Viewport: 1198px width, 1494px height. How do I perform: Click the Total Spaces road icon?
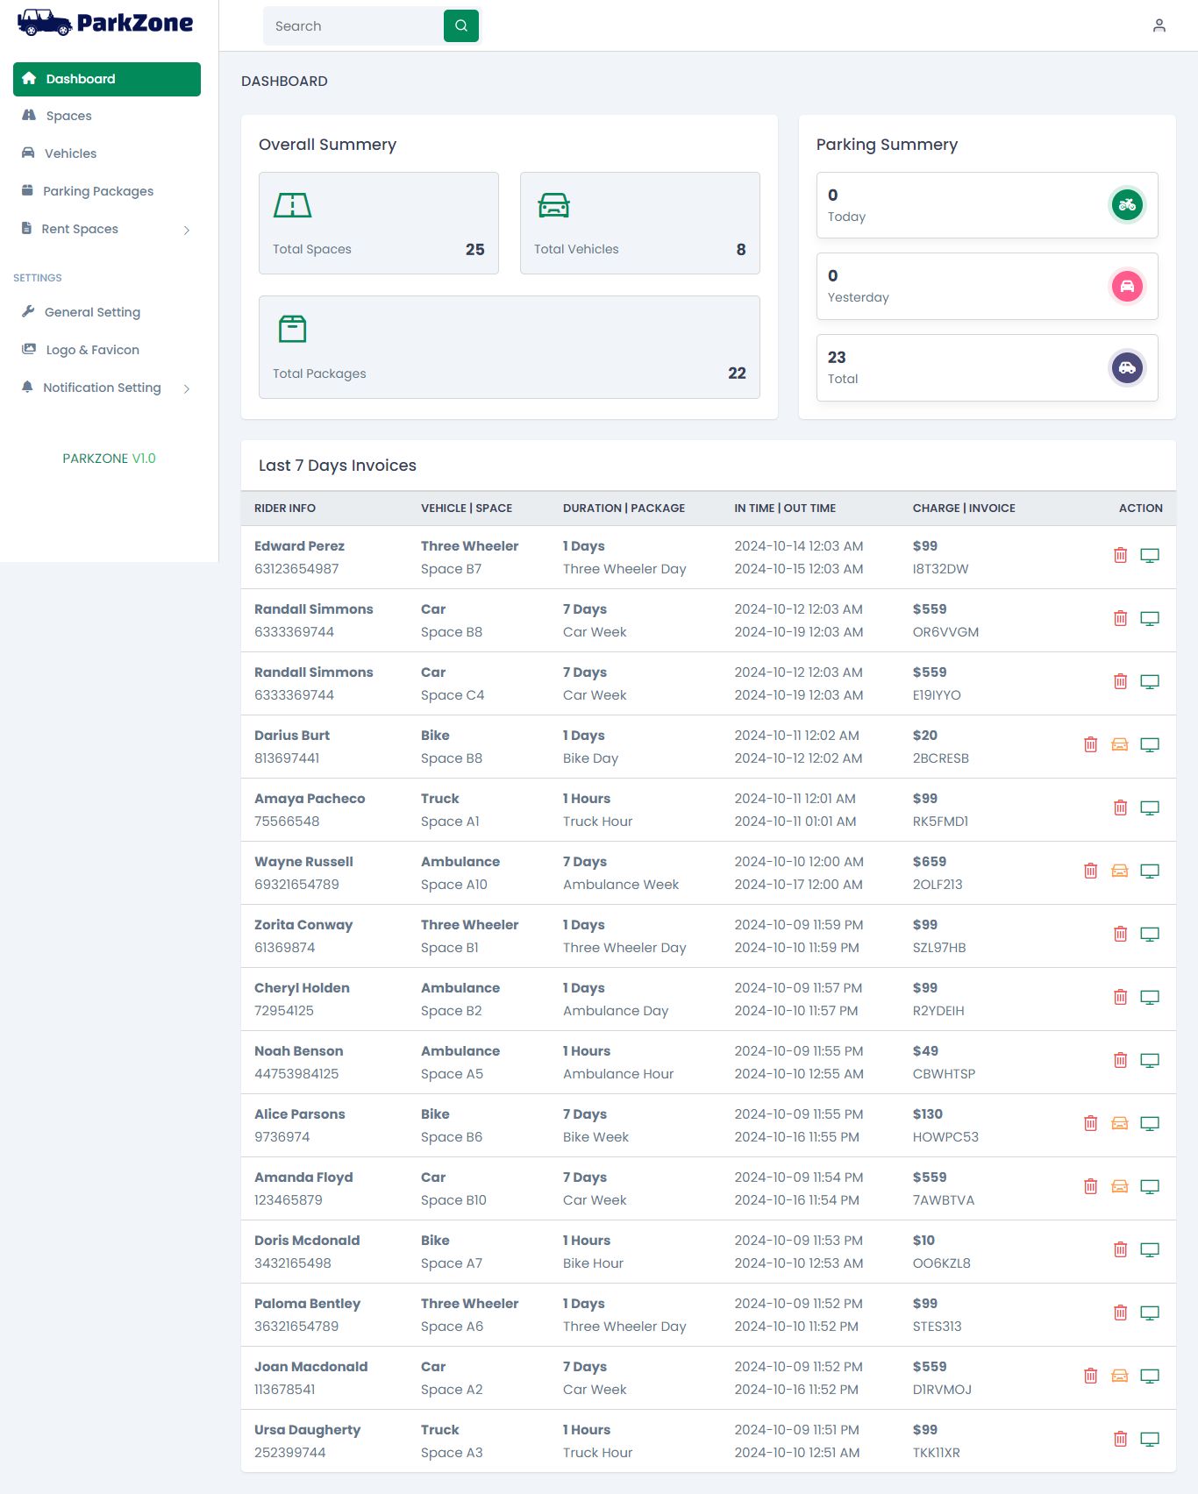292,205
